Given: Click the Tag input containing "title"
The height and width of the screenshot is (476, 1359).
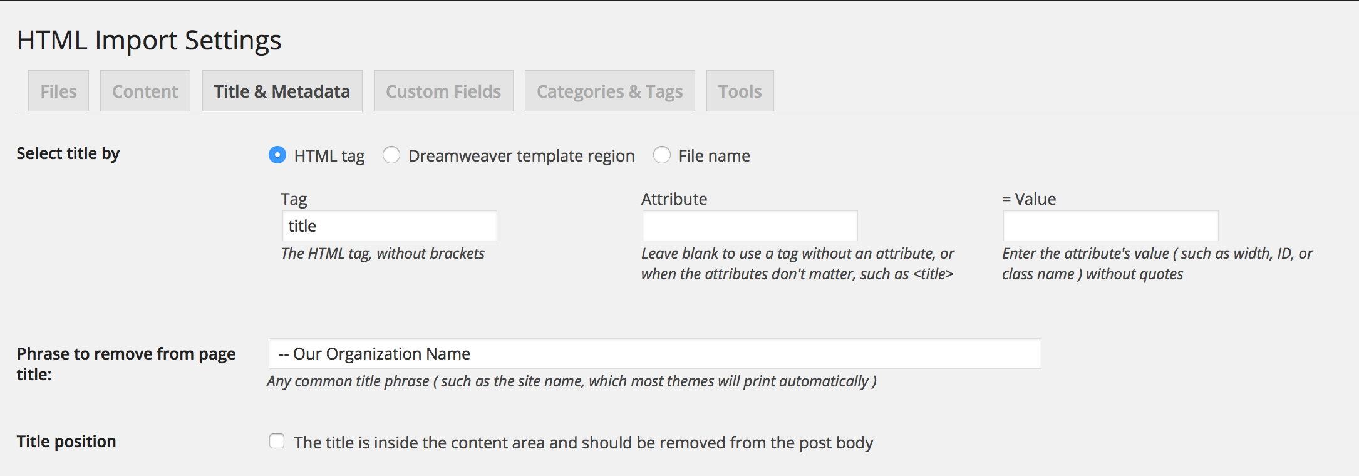Looking at the screenshot, I should tap(390, 226).
